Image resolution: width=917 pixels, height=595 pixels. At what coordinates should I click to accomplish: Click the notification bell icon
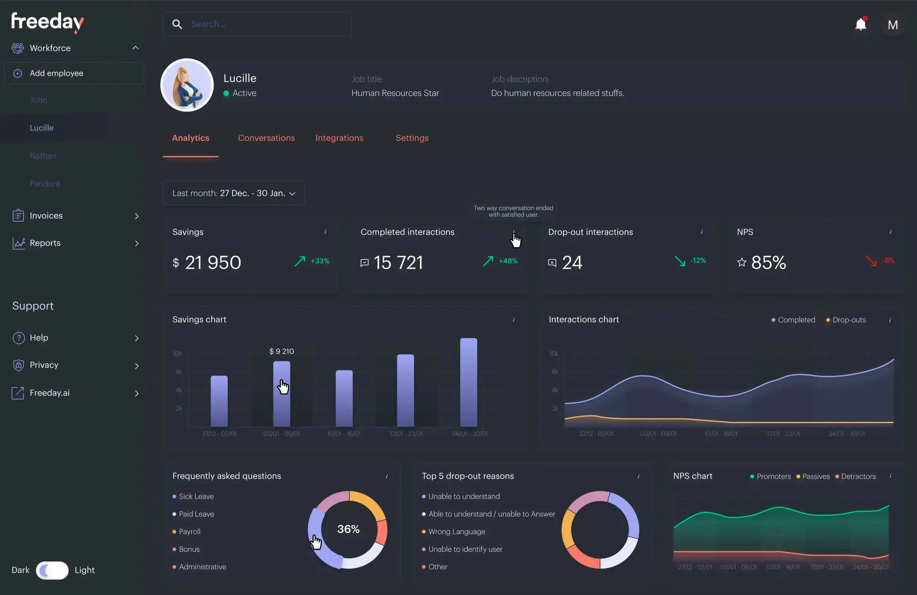(860, 25)
